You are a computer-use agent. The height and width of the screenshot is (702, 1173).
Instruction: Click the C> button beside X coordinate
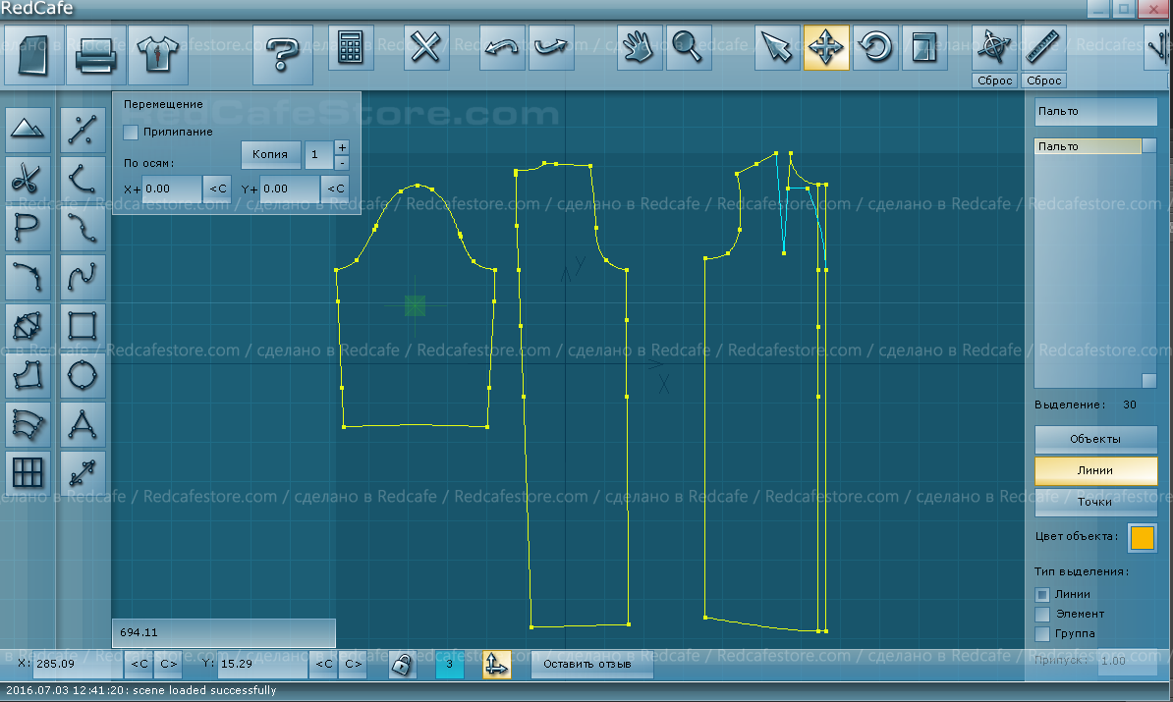coord(169,664)
